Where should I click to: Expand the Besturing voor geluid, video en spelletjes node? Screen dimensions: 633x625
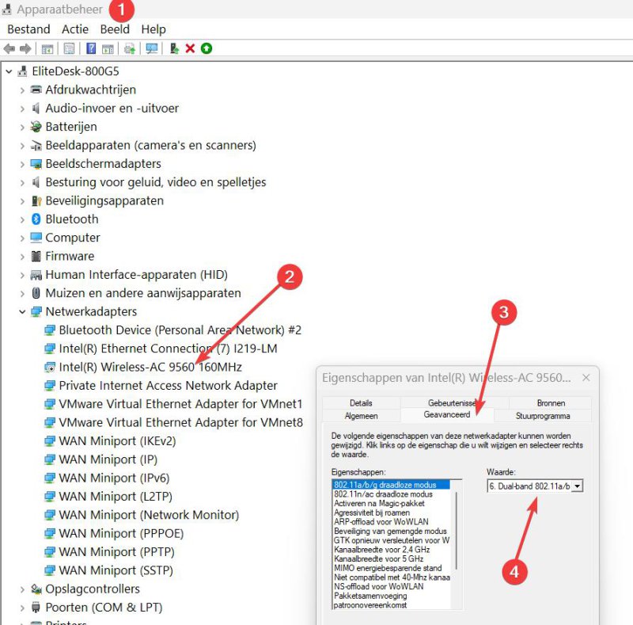pyautogui.click(x=22, y=182)
